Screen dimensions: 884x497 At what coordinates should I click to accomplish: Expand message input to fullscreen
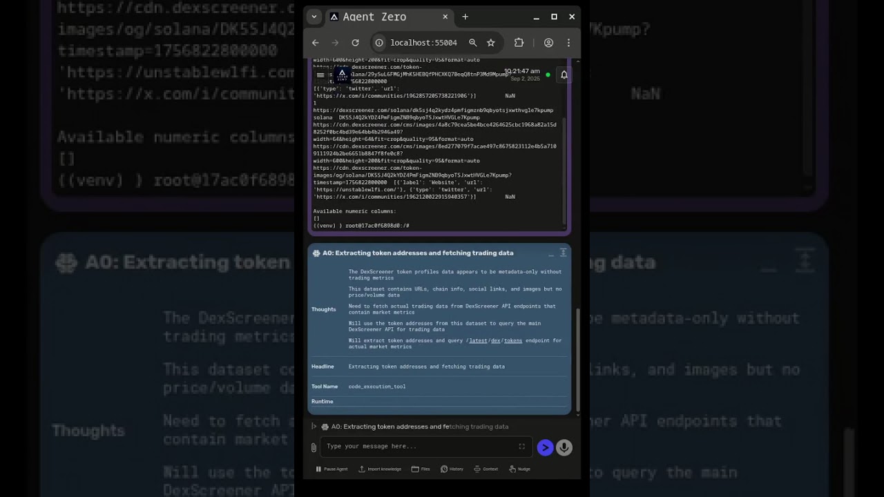[x=522, y=447]
